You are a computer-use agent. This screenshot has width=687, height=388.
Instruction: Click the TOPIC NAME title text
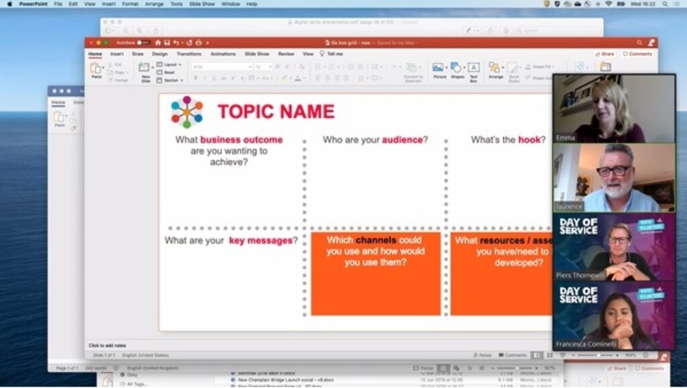click(276, 111)
